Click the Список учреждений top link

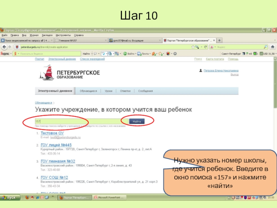tap(92, 59)
